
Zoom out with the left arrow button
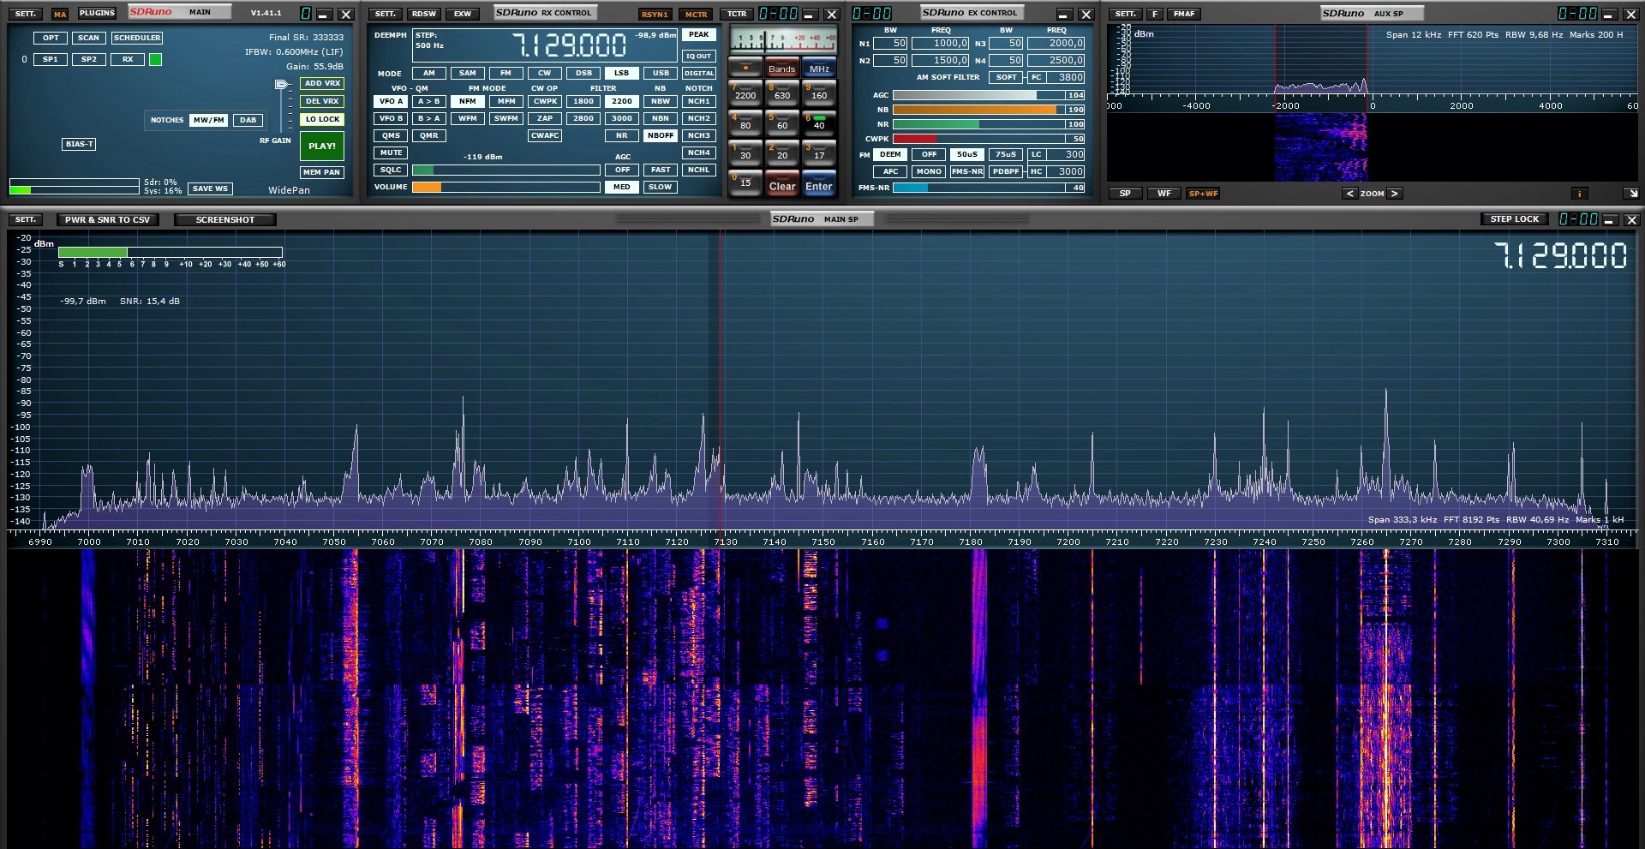1350,194
